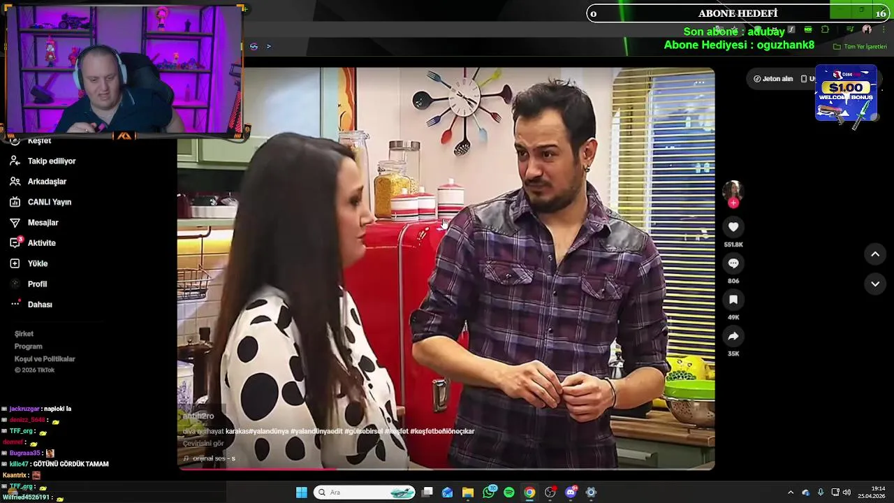Open the comments bubble showing 806
The image size is (894, 503).
point(733,263)
